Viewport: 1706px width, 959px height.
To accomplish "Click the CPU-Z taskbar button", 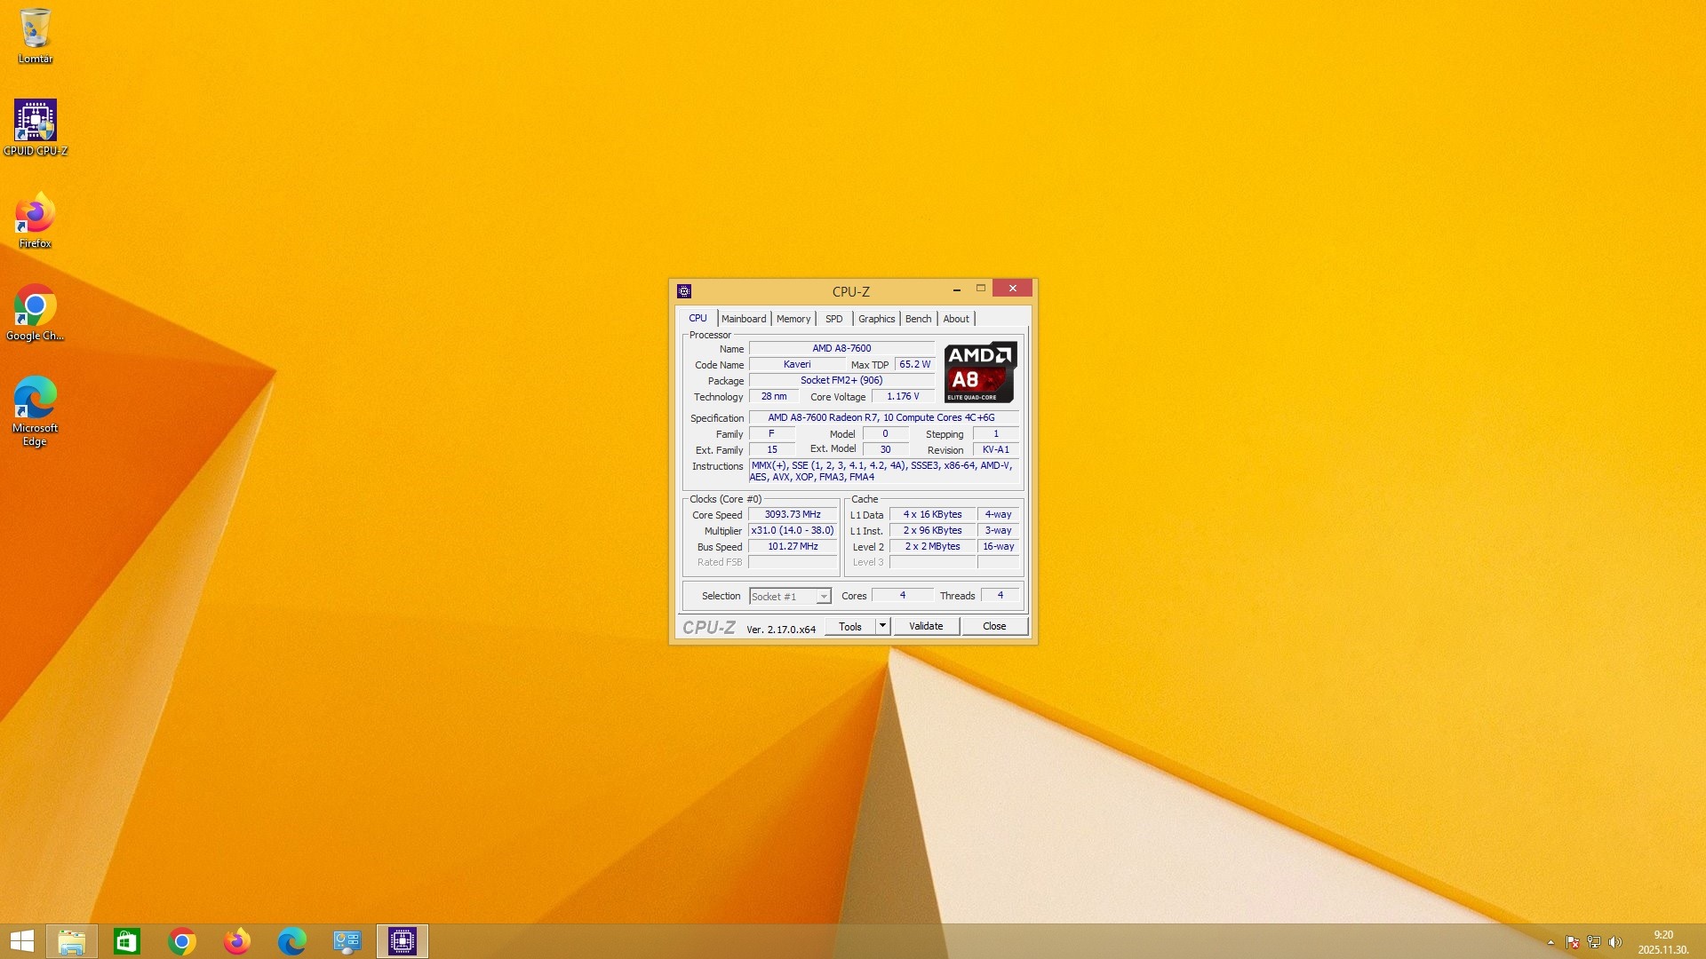I will [x=403, y=941].
